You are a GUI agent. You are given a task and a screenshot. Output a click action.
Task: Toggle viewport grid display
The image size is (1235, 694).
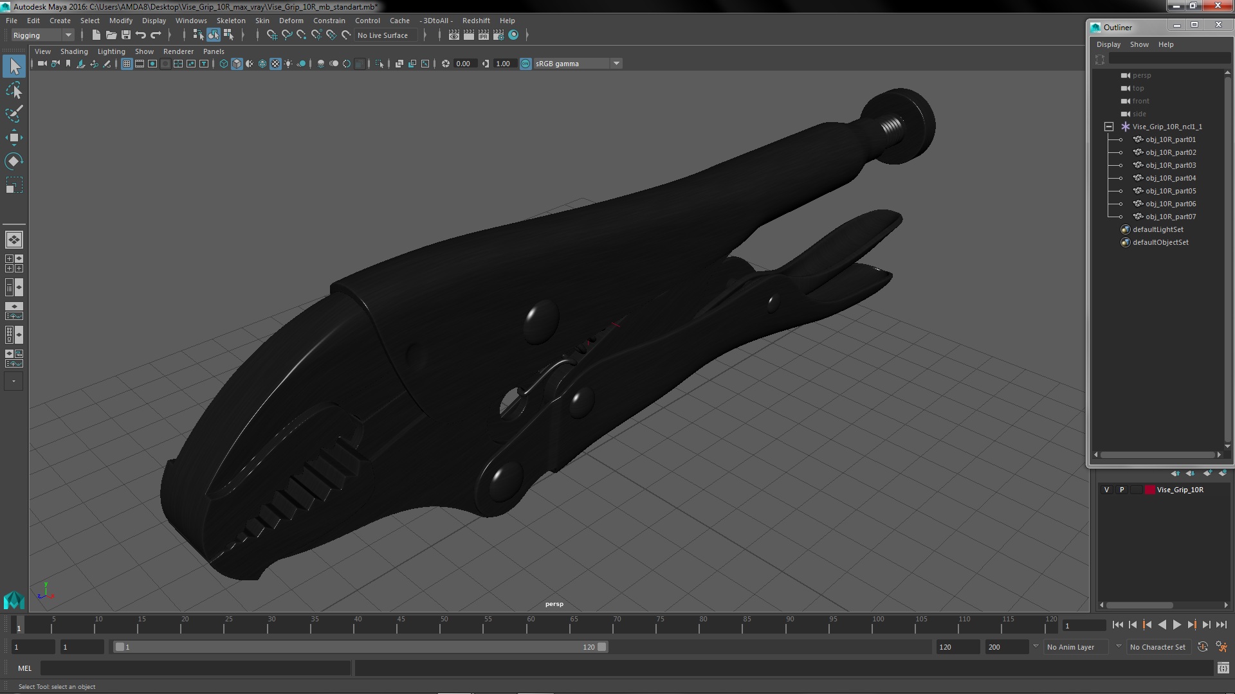click(127, 64)
